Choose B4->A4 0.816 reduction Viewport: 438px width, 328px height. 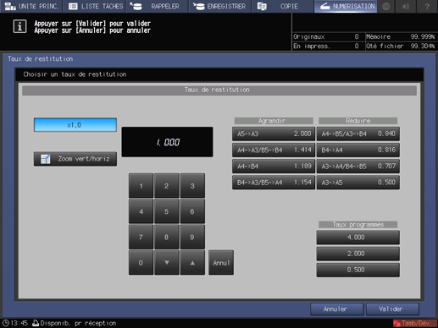click(358, 150)
